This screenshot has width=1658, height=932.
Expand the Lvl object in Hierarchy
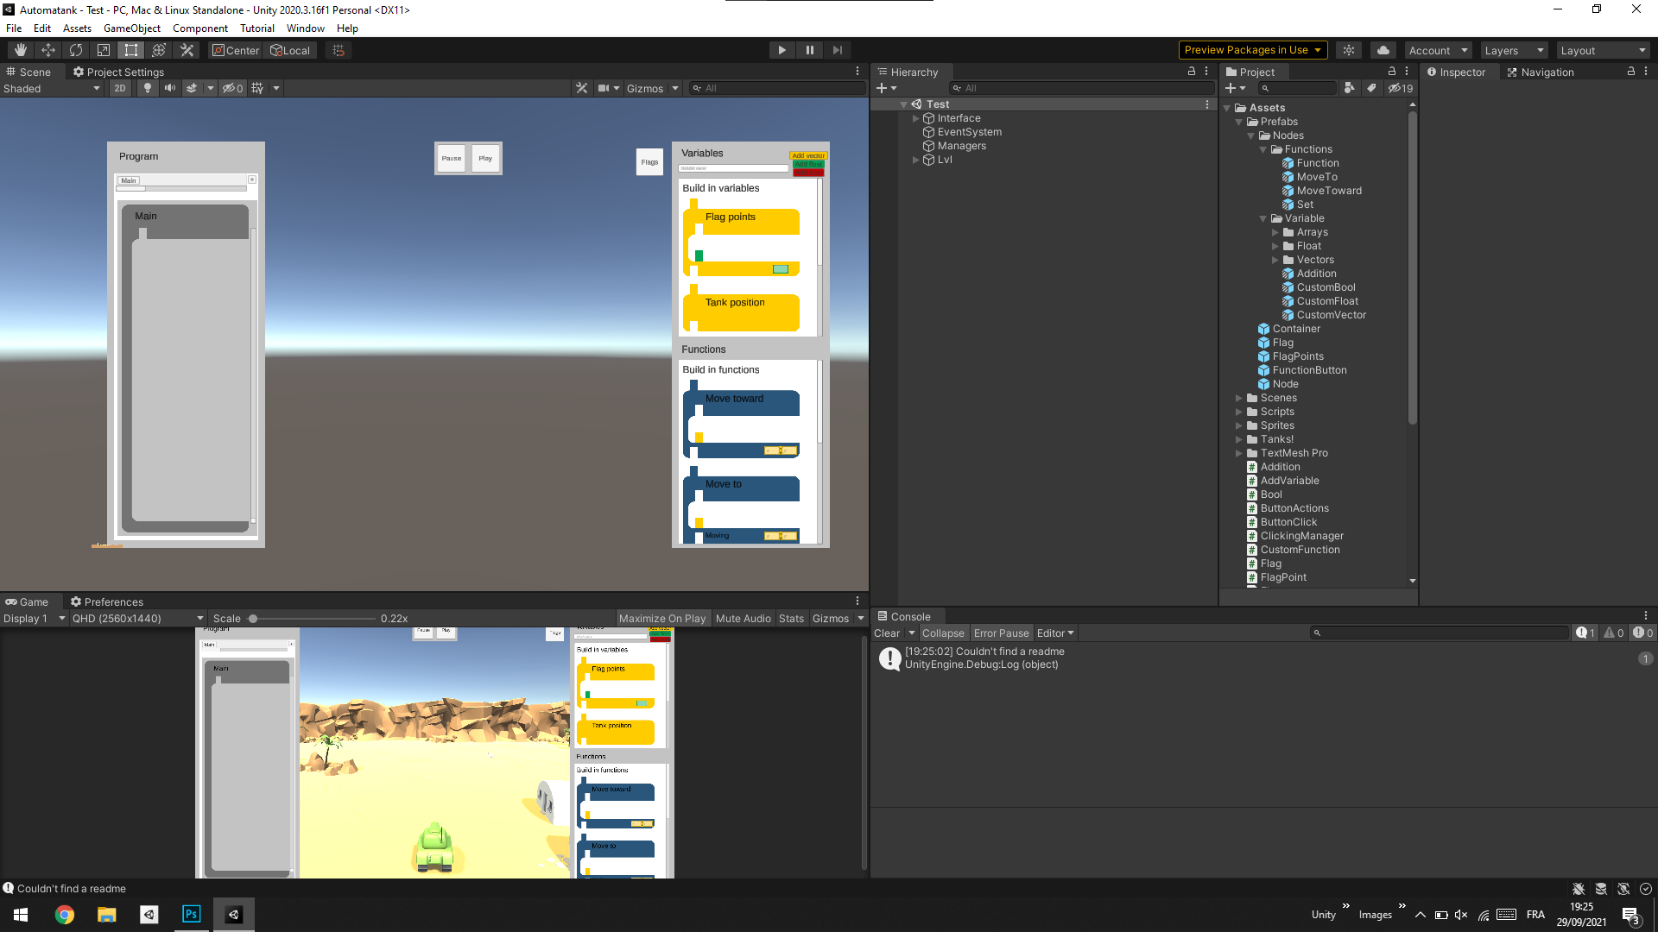[916, 160]
